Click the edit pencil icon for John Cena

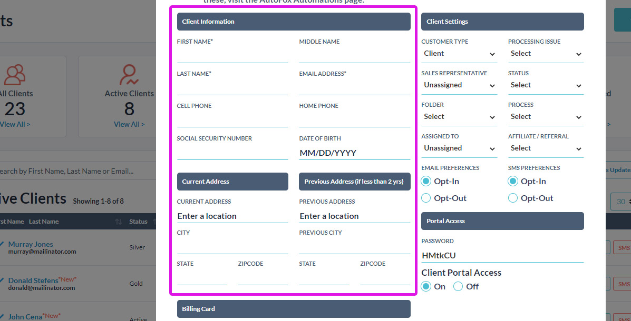click(x=2, y=316)
